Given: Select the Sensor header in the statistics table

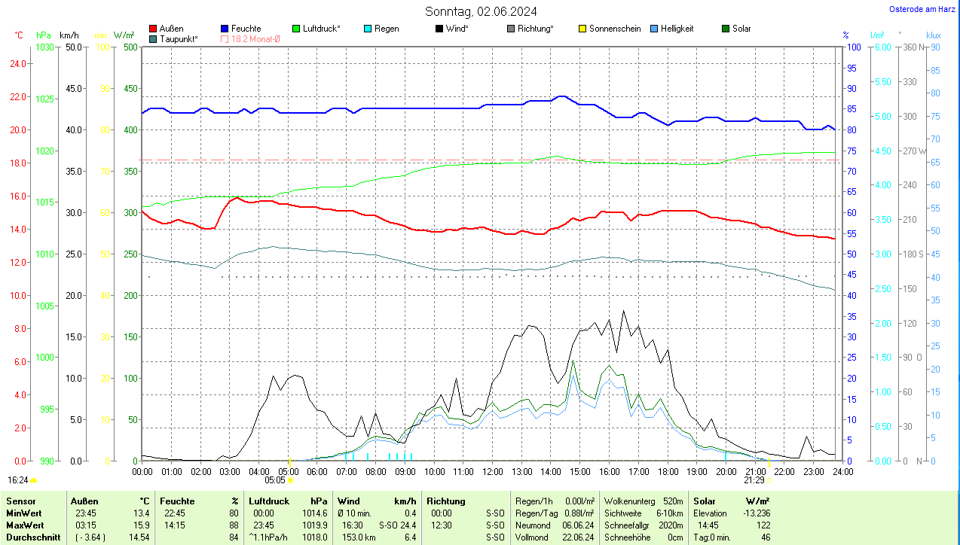Looking at the screenshot, I should pyautogui.click(x=20, y=501).
